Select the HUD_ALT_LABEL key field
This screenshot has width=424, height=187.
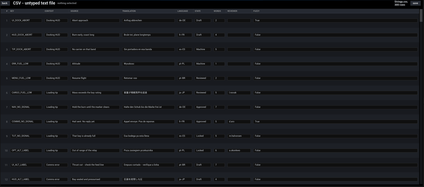26,179
